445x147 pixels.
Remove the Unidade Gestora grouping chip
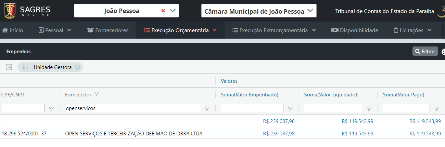(x=77, y=67)
